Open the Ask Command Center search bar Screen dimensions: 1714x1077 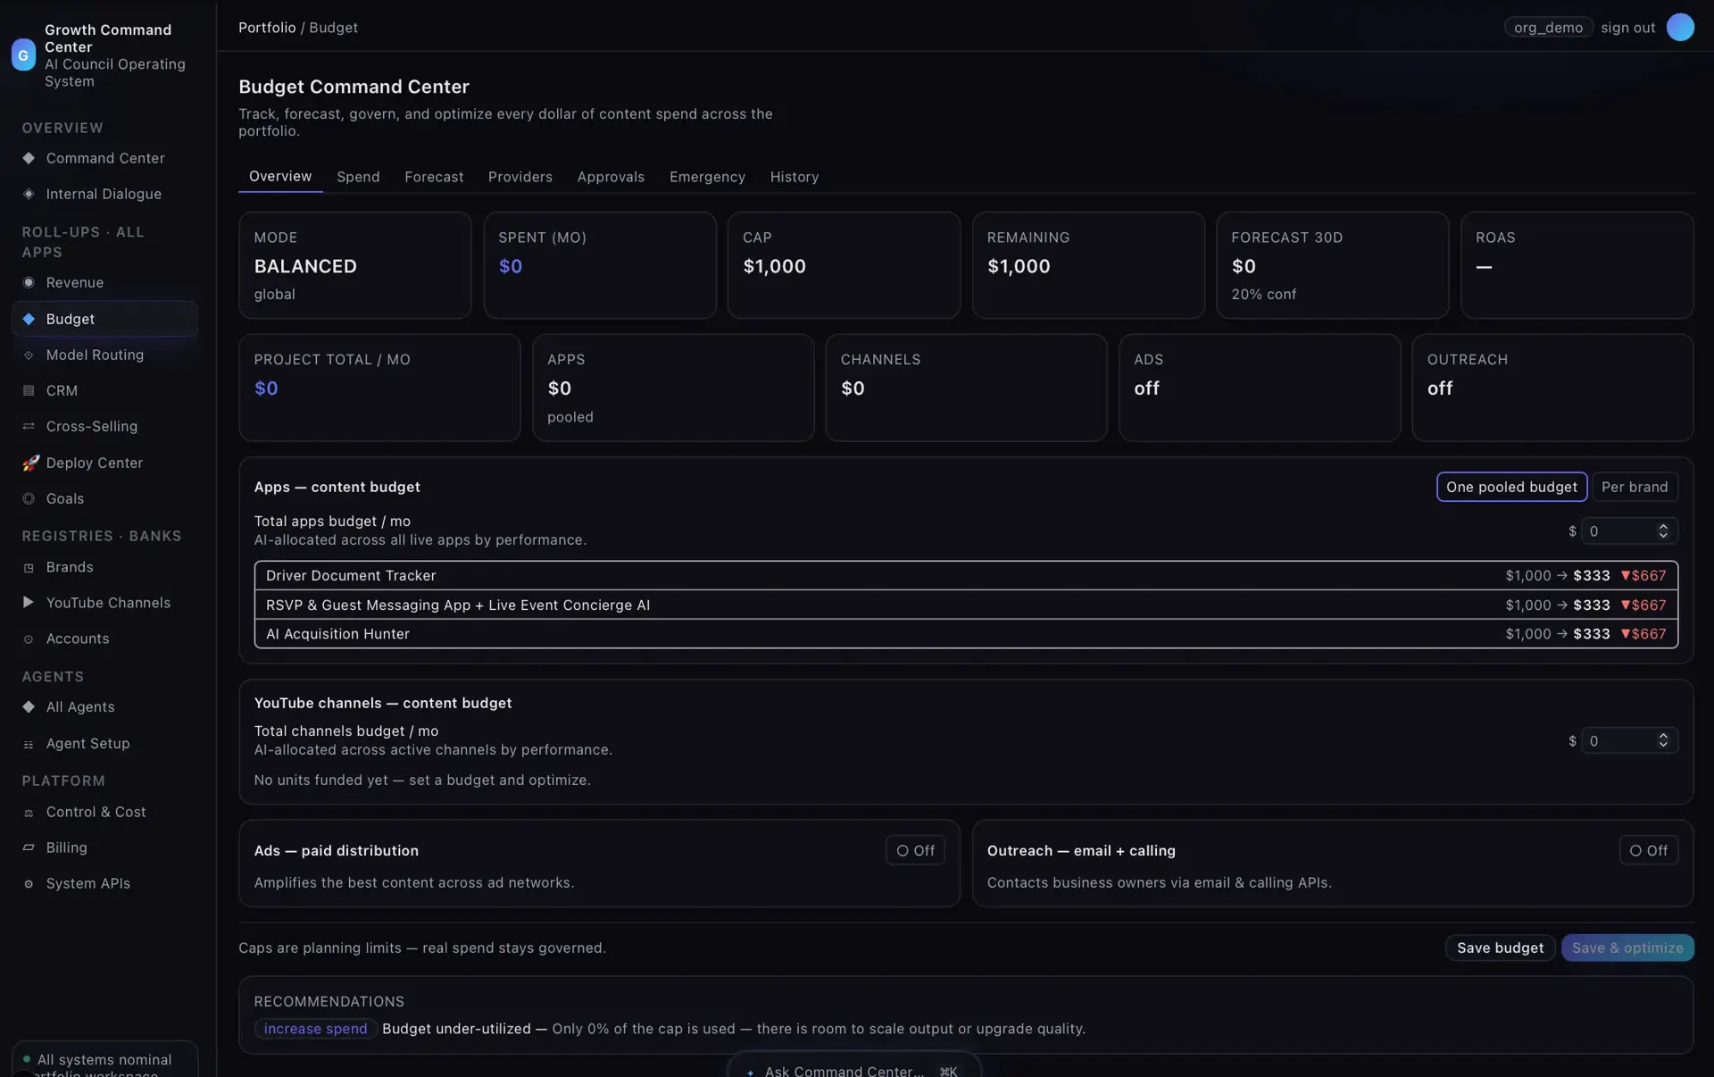[x=854, y=1064]
